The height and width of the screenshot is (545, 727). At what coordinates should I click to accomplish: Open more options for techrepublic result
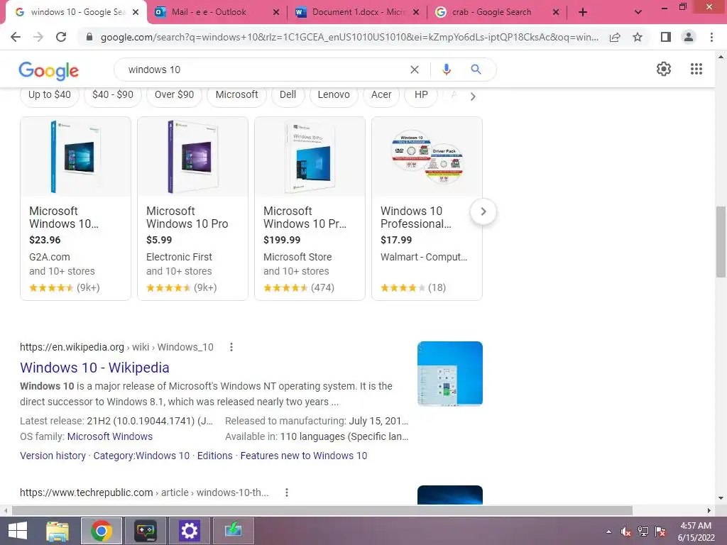(287, 492)
